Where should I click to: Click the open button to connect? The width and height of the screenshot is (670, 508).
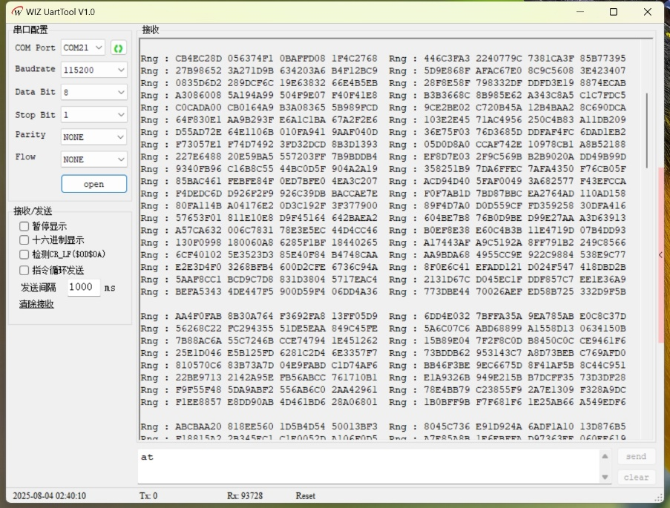point(93,184)
